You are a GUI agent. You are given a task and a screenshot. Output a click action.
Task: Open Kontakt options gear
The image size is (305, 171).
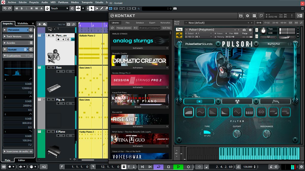[248, 16]
